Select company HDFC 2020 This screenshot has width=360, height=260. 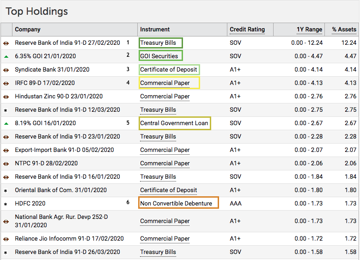[x=30, y=204]
